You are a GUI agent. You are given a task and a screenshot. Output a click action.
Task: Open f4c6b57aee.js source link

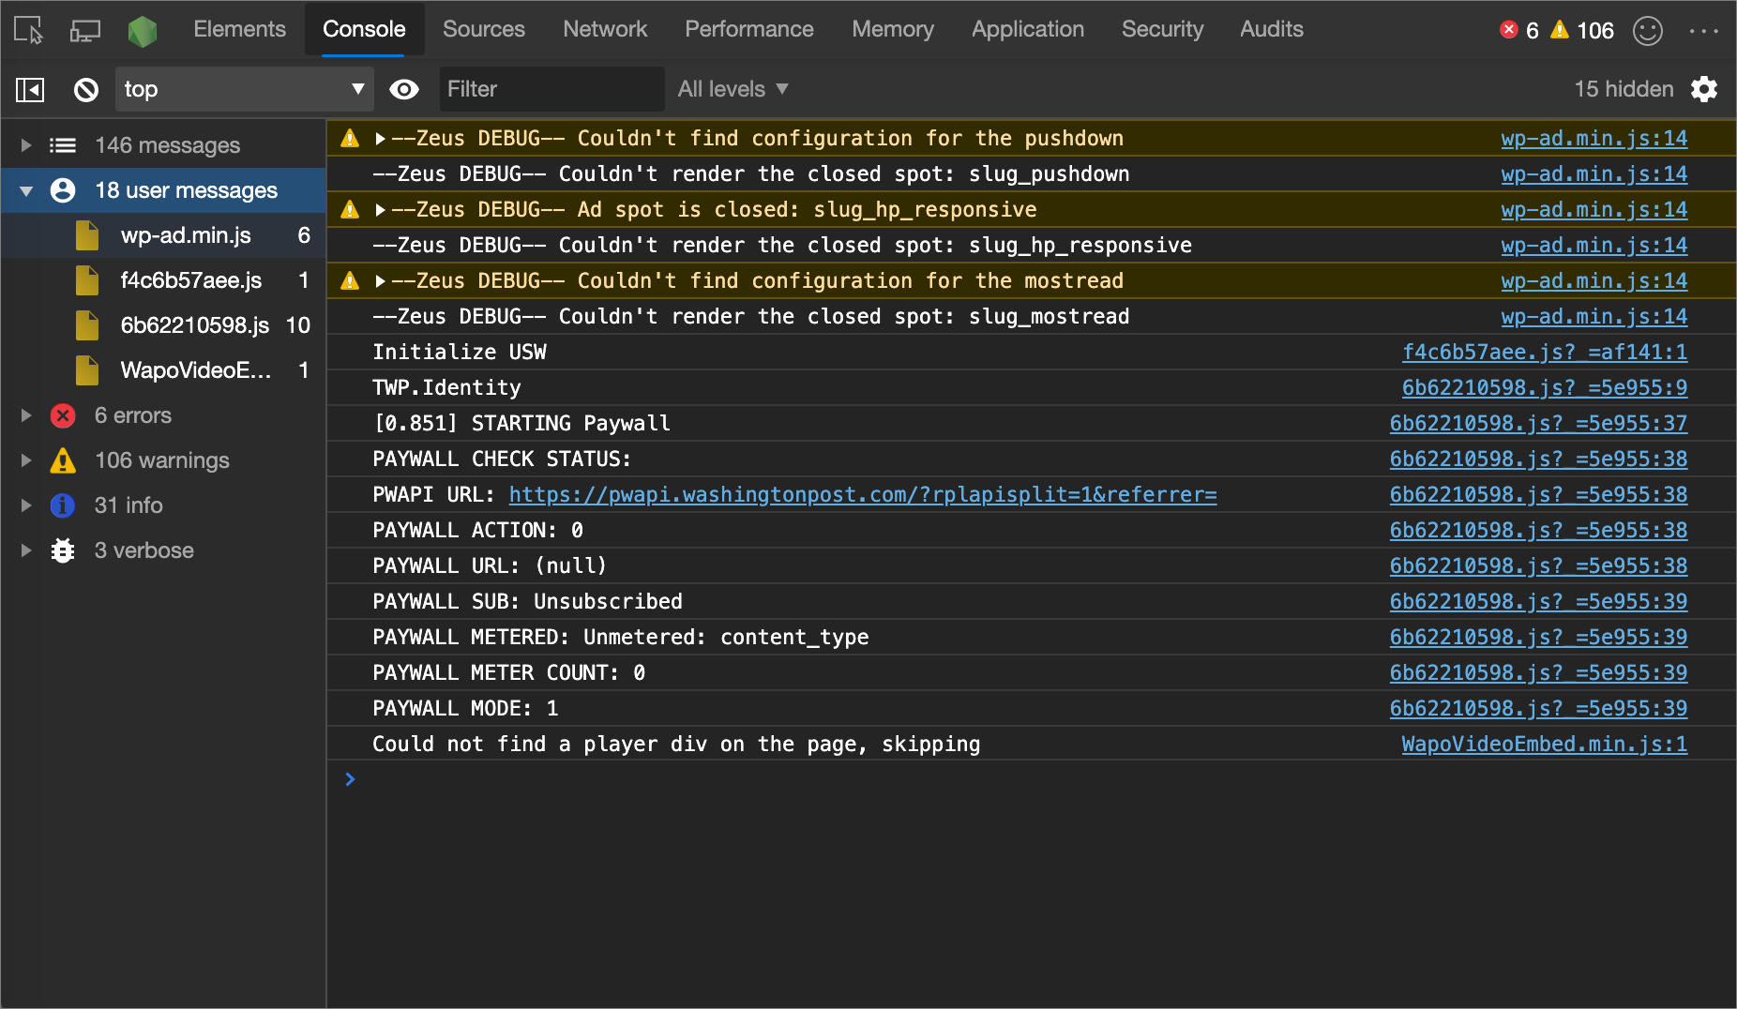point(1545,353)
